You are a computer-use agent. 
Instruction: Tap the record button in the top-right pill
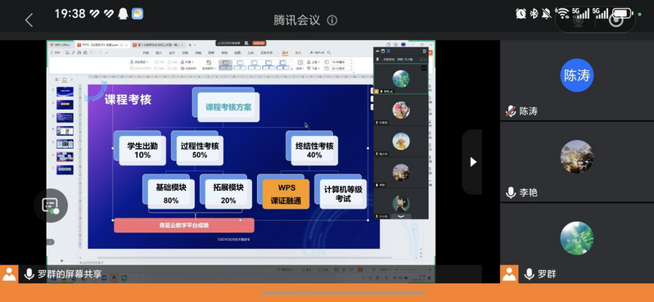click(616, 20)
